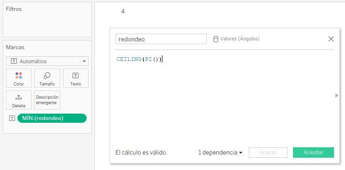This screenshot has width=345, height=170.
Task: Click the PI function in the formula
Action: tap(148, 60)
